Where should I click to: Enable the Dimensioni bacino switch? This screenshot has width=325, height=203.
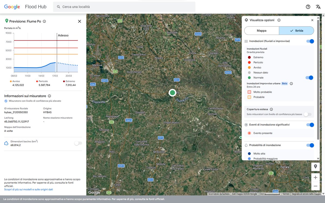click(x=78, y=143)
